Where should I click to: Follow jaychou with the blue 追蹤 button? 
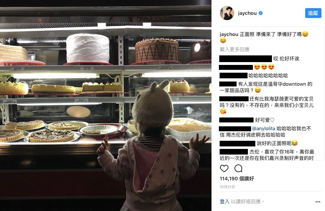[313, 13]
